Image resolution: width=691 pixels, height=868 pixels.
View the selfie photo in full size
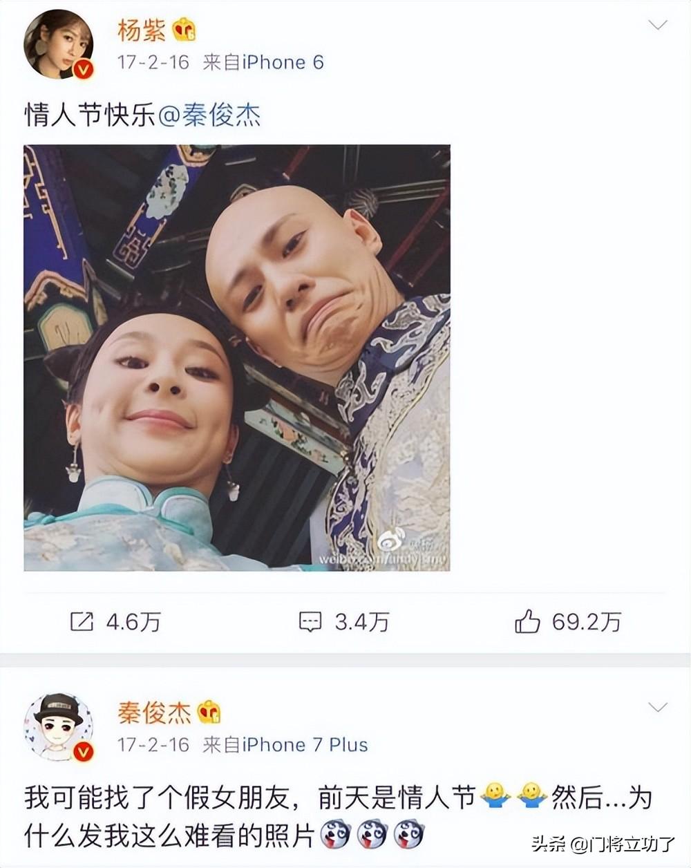coord(237,357)
